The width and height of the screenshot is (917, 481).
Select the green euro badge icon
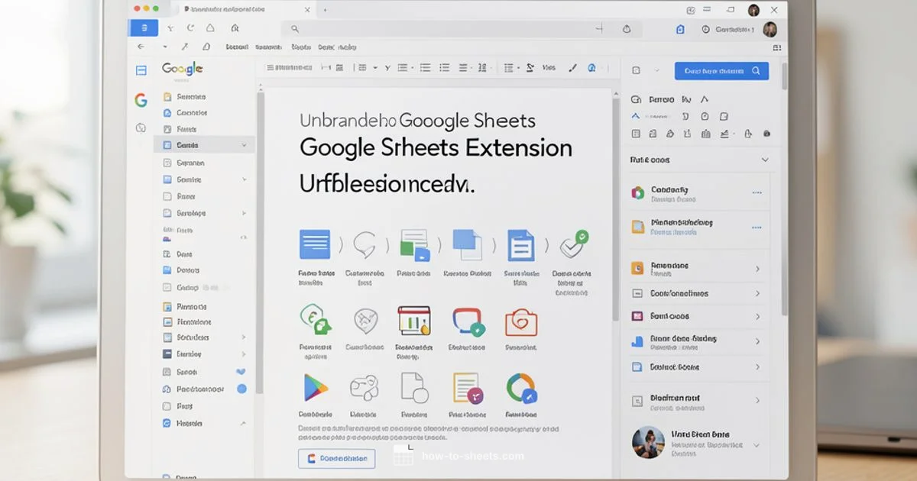[x=314, y=320]
